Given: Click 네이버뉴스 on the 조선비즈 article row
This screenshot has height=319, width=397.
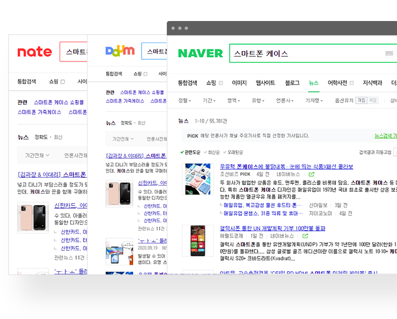Looking at the screenshot, I should (288, 174).
